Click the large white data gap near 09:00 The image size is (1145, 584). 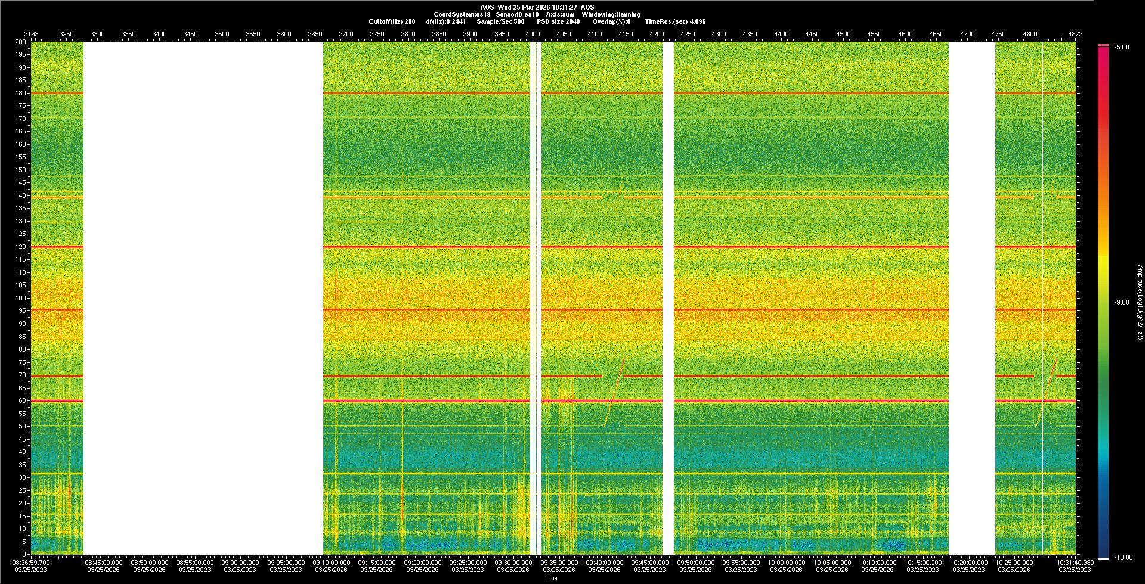click(203, 298)
